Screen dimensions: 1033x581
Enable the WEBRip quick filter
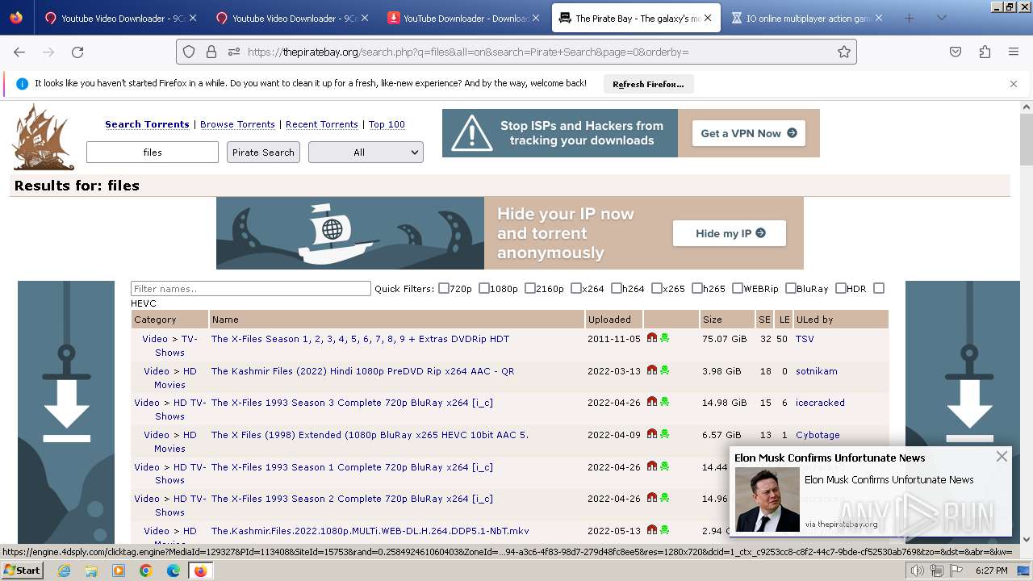click(738, 288)
